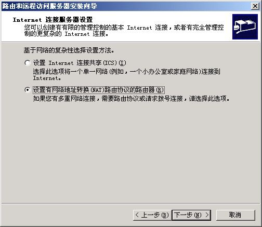Image resolution: width=262 pixels, height=227 pixels.
Task: Click the 设置有网络地址转换(NAT)路由协议的路由器(R) label
Action: click(98, 90)
